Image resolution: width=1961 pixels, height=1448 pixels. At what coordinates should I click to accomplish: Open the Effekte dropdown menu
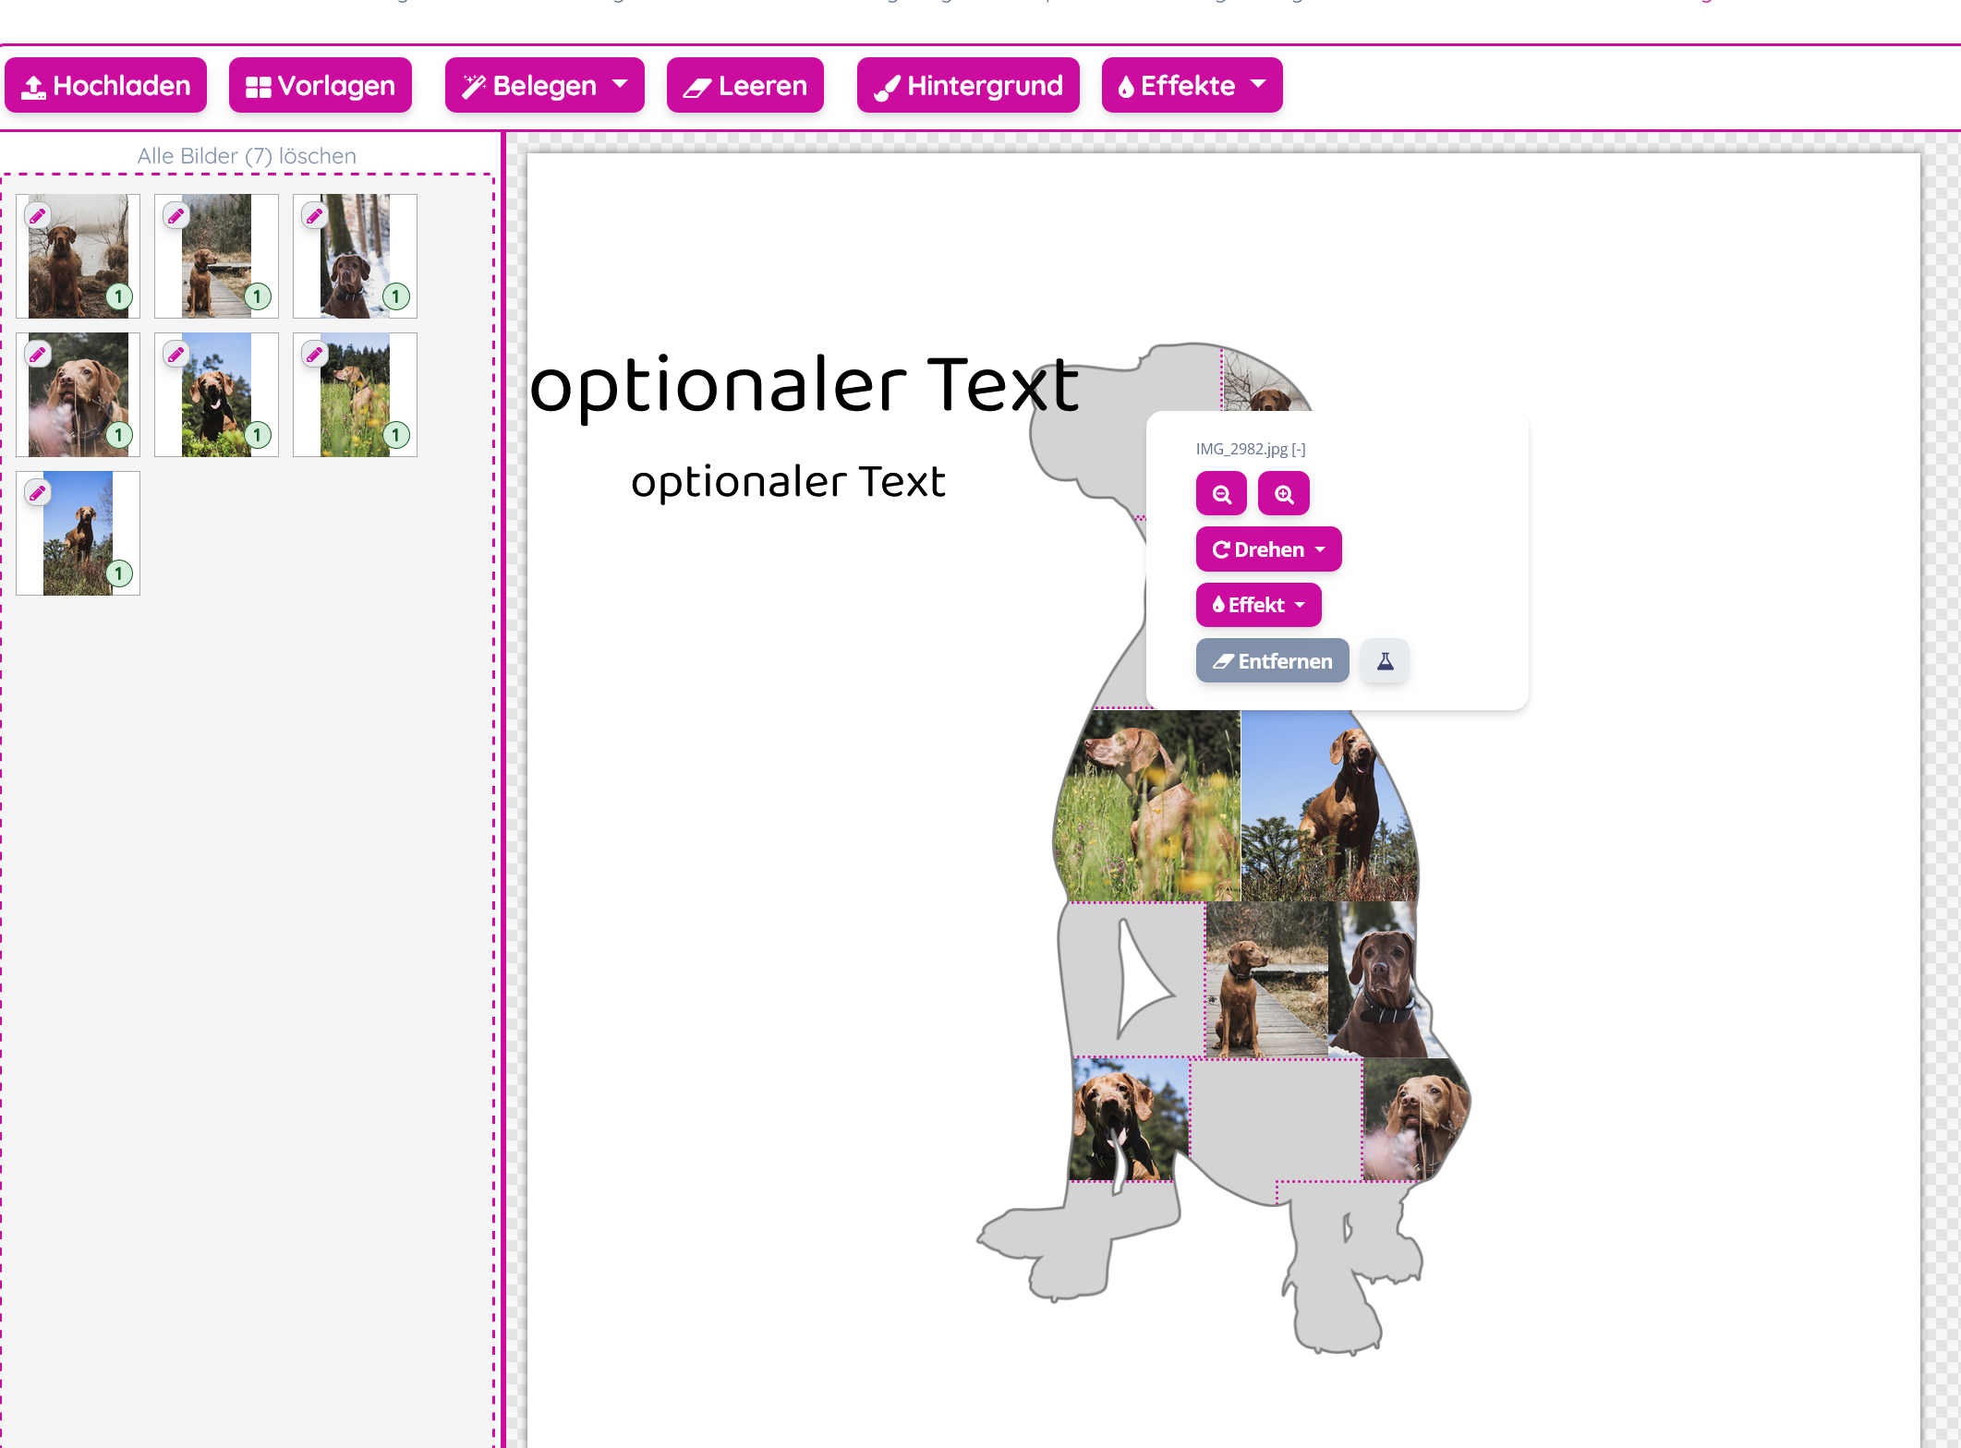point(1192,86)
